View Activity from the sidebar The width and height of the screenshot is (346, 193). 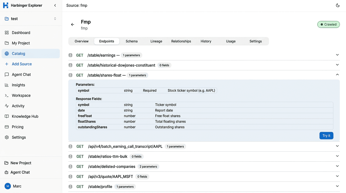coord(18,106)
